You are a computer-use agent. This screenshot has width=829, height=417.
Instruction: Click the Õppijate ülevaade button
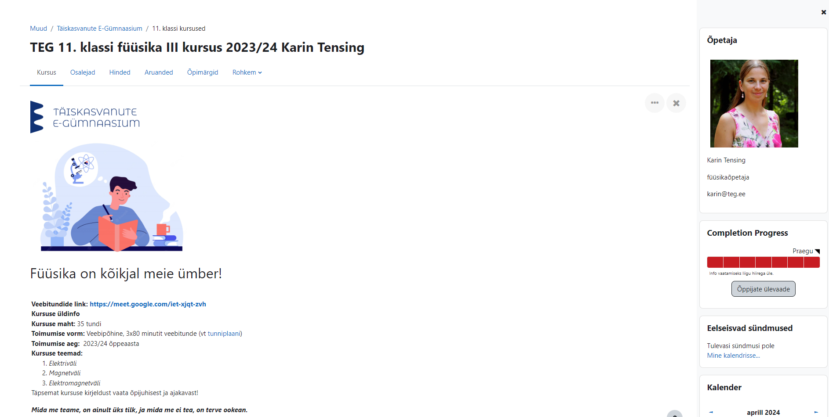(763, 289)
